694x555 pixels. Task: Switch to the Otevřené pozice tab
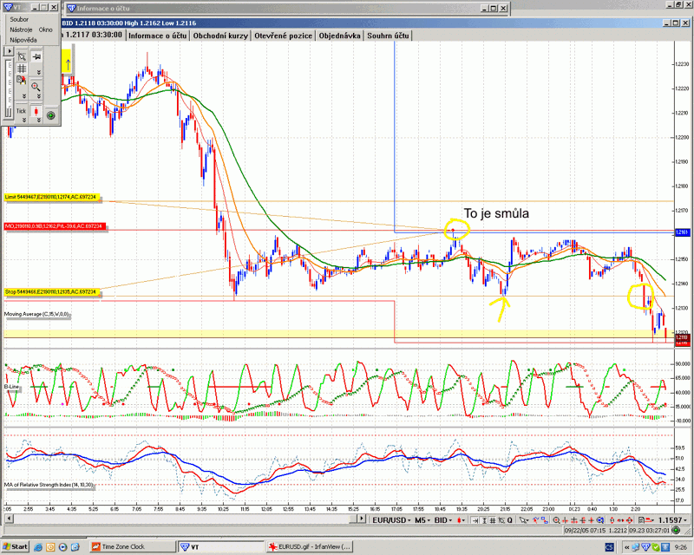(283, 36)
